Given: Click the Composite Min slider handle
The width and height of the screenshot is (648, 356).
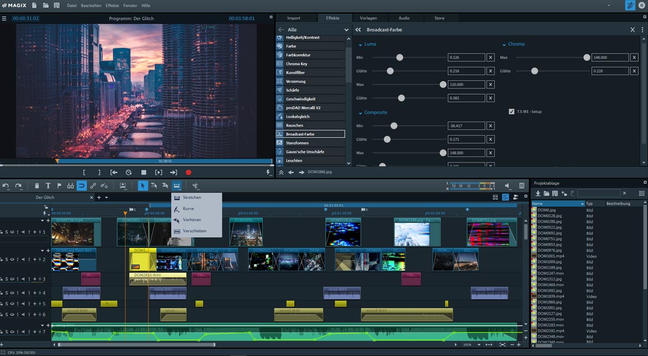Looking at the screenshot, I should click(394, 126).
